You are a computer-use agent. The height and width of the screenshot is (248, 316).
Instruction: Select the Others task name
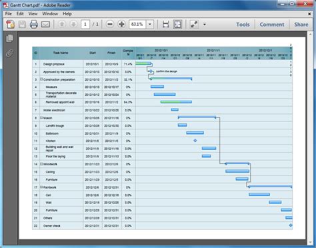[x=48, y=218]
